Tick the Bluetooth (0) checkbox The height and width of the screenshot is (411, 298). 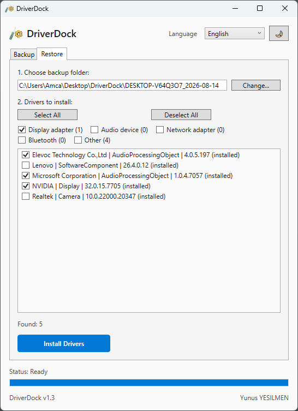[x=22, y=140]
